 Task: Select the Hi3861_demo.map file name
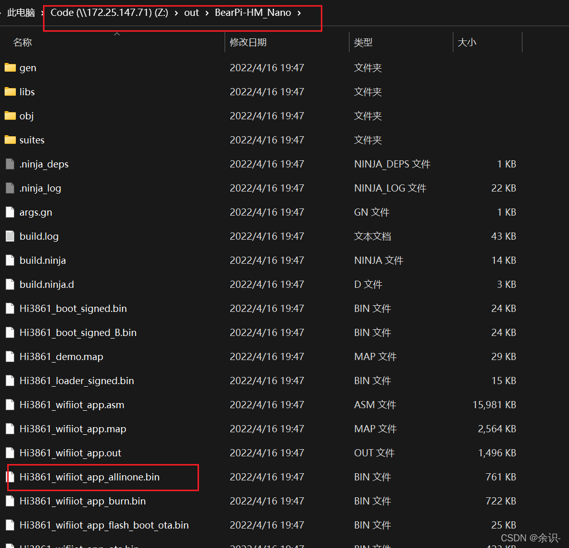[x=61, y=356]
